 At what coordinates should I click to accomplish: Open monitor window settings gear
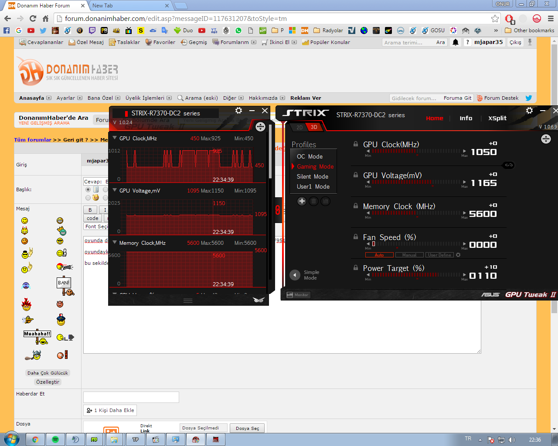238,111
